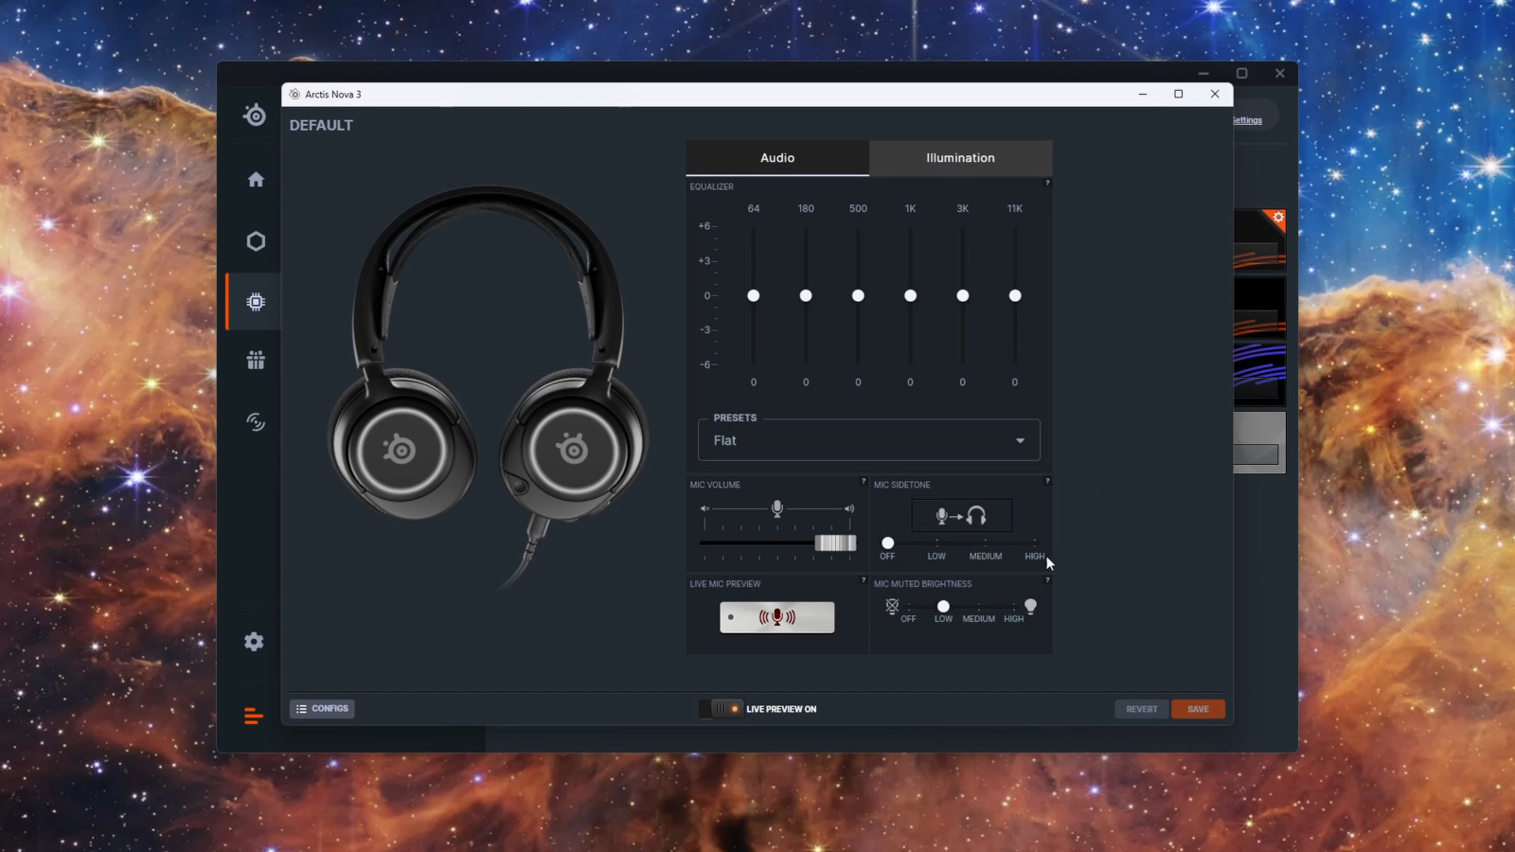Click the 1K equalizer slider handle
Image resolution: width=1515 pixels, height=852 pixels.
tap(910, 295)
